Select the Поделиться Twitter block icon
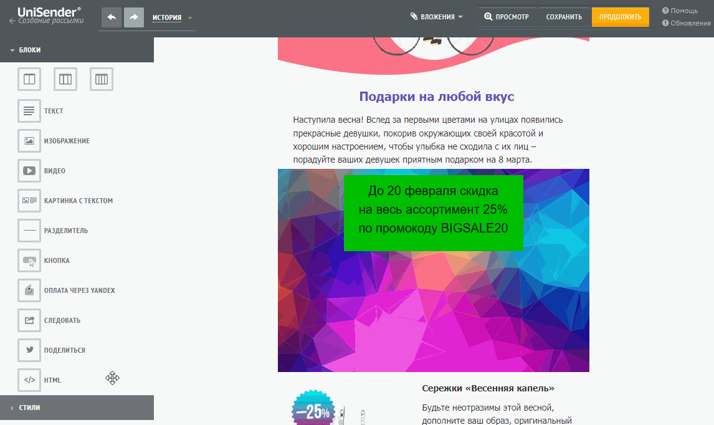Screen dimensions: 714x425 point(29,350)
